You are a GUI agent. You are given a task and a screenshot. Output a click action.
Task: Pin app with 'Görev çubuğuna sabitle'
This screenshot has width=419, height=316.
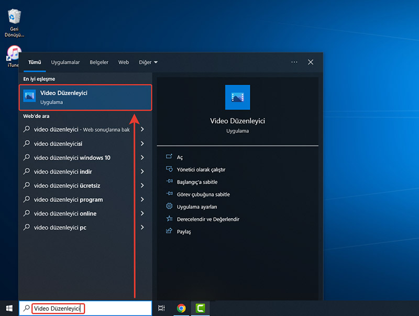pos(203,194)
